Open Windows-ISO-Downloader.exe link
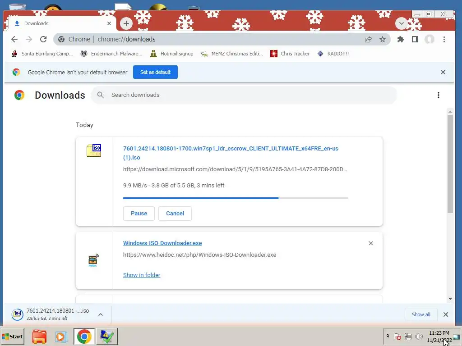 coord(162,243)
